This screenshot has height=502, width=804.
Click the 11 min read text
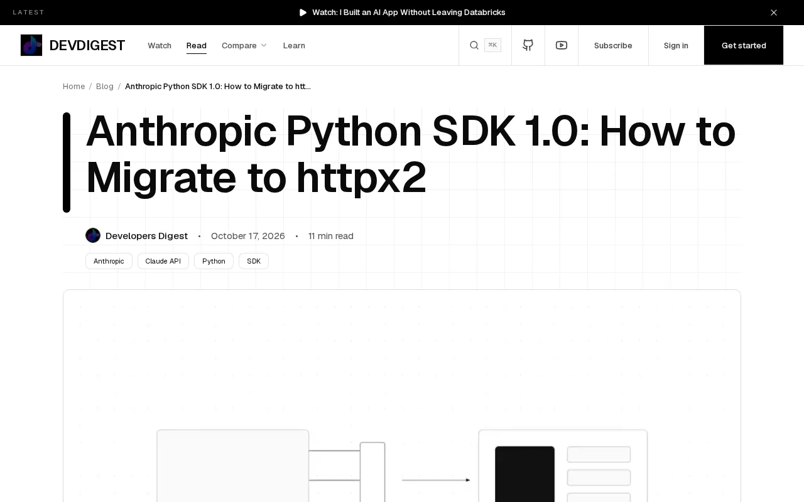(x=331, y=236)
